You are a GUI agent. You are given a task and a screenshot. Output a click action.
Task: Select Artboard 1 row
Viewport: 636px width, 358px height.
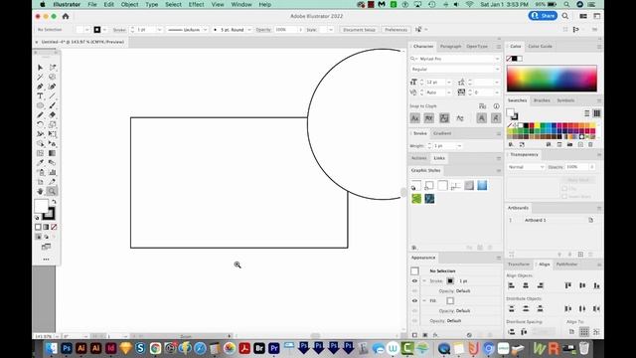pos(552,220)
